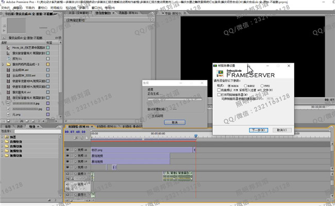This screenshot has height=206, width=335.
Task: Toggle track lock box for Video 16
Action: pos(72,150)
